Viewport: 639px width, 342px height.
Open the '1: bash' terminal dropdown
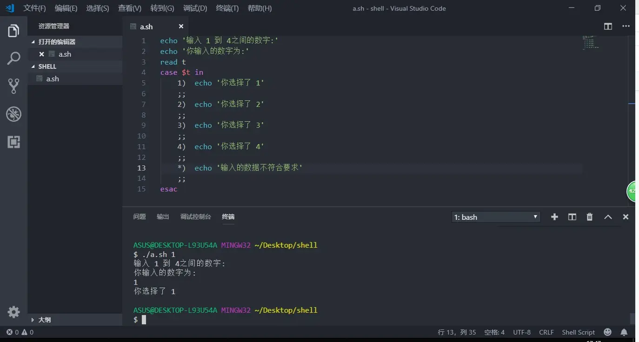coord(496,217)
